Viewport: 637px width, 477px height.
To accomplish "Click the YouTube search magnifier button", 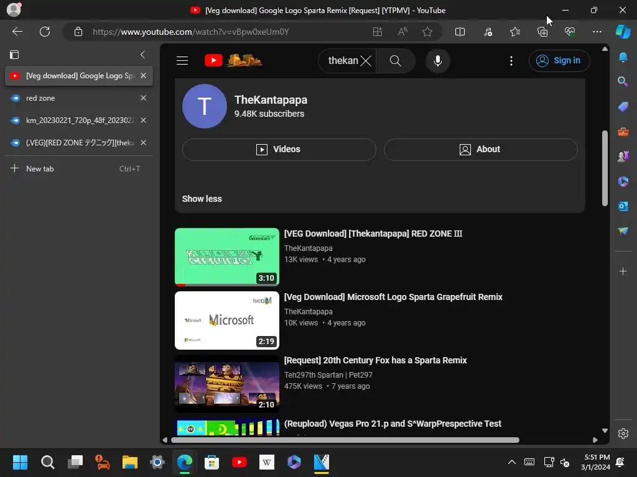I will pos(395,61).
